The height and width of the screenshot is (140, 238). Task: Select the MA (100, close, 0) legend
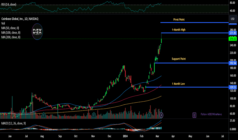click(11, 33)
